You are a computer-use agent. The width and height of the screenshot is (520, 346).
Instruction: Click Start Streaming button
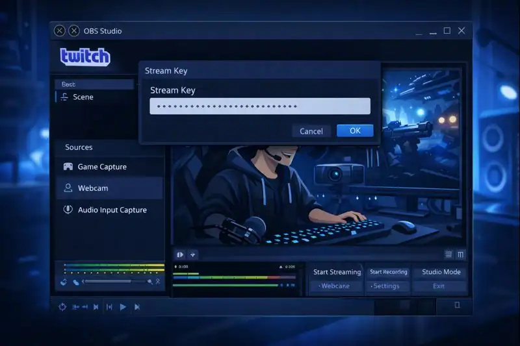click(x=337, y=272)
